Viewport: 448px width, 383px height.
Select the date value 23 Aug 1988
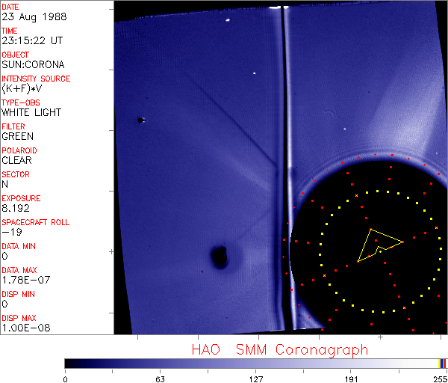click(28, 17)
